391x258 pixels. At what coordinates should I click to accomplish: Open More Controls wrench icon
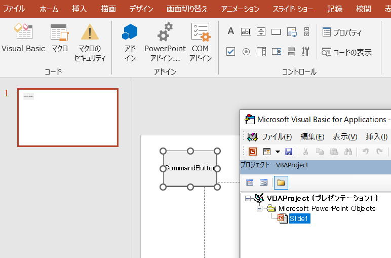click(306, 51)
